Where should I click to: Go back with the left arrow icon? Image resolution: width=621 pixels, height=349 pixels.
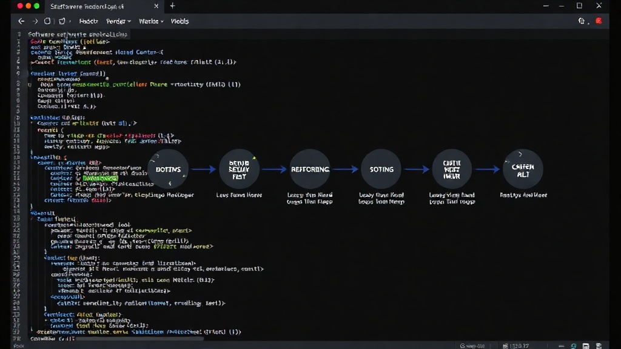(21, 21)
